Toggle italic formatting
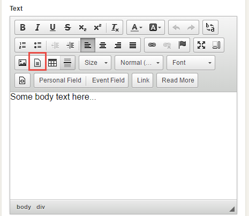This screenshot has height=216, width=249. point(37,27)
